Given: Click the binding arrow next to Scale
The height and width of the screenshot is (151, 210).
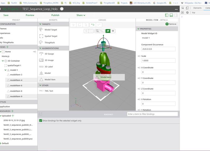Looking at the screenshot, I should pos(139,56).
